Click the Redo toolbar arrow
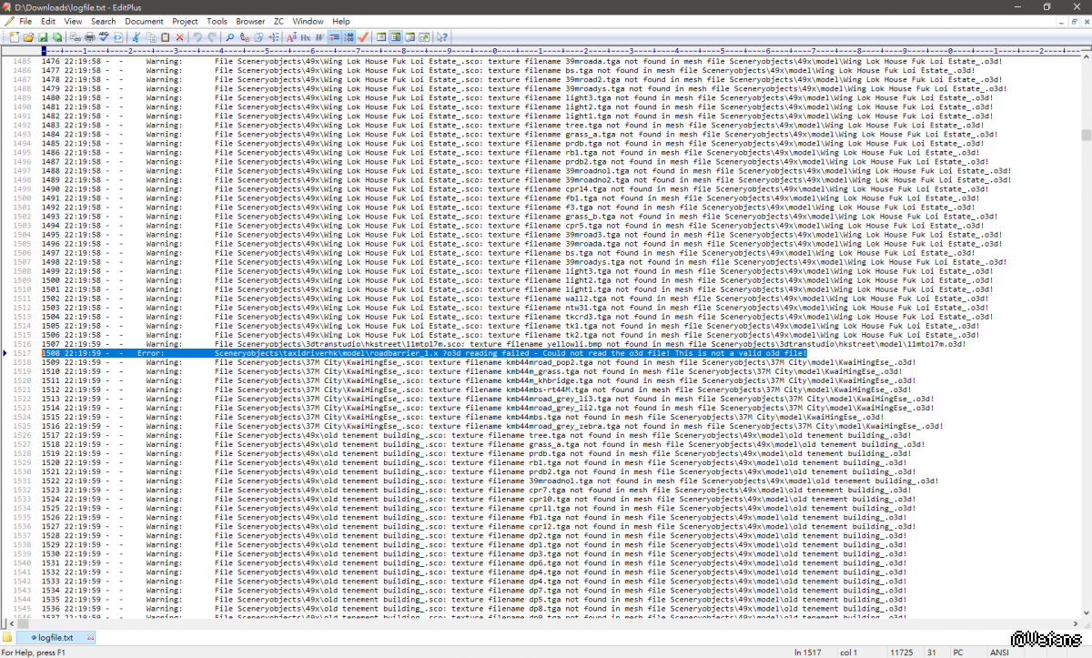The width and height of the screenshot is (1092, 658). (212, 36)
